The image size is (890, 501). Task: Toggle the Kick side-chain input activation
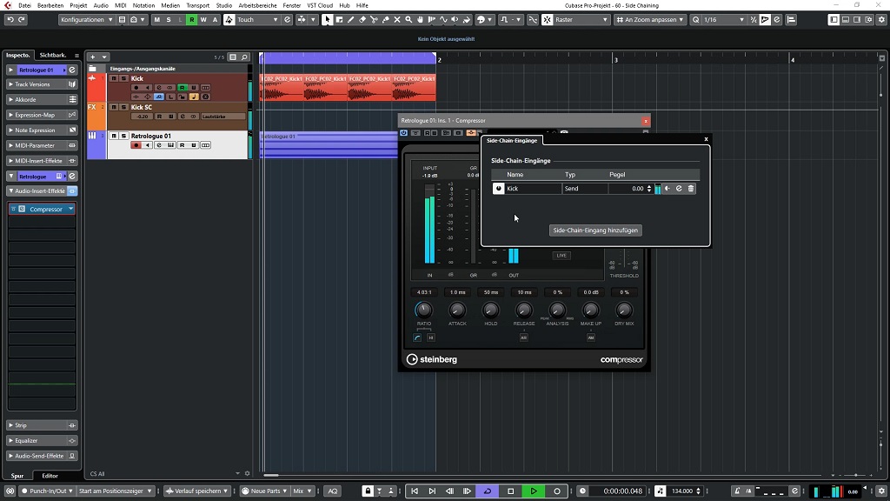click(x=498, y=189)
